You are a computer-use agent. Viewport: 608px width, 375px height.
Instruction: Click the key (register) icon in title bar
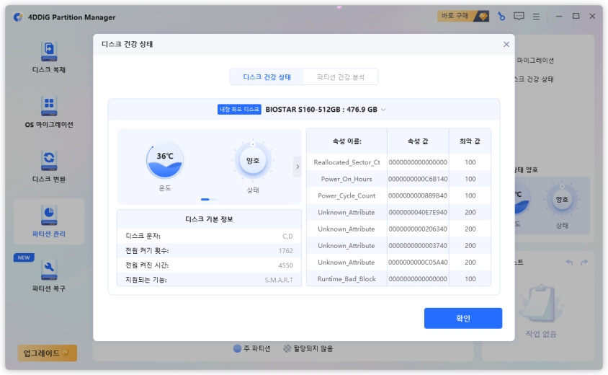point(501,17)
